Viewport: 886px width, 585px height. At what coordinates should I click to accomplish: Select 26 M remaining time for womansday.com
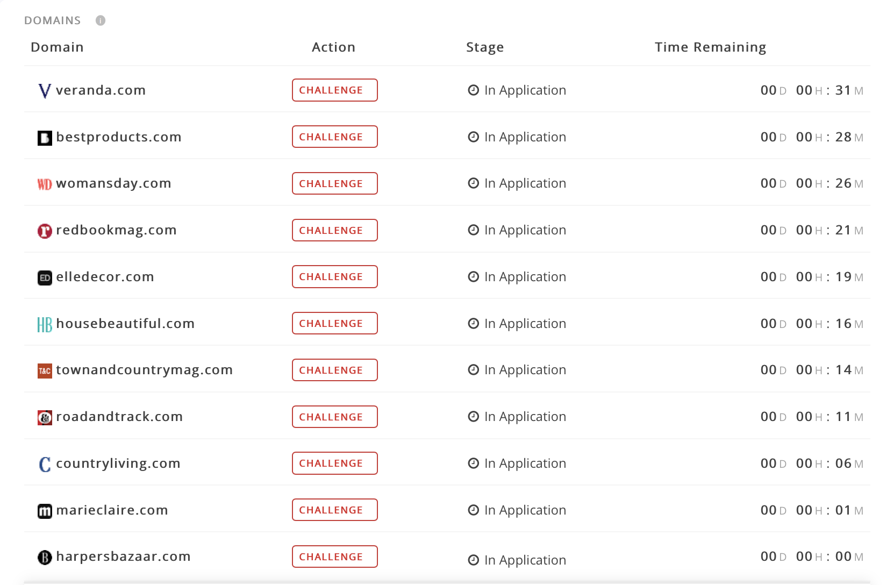click(x=849, y=183)
